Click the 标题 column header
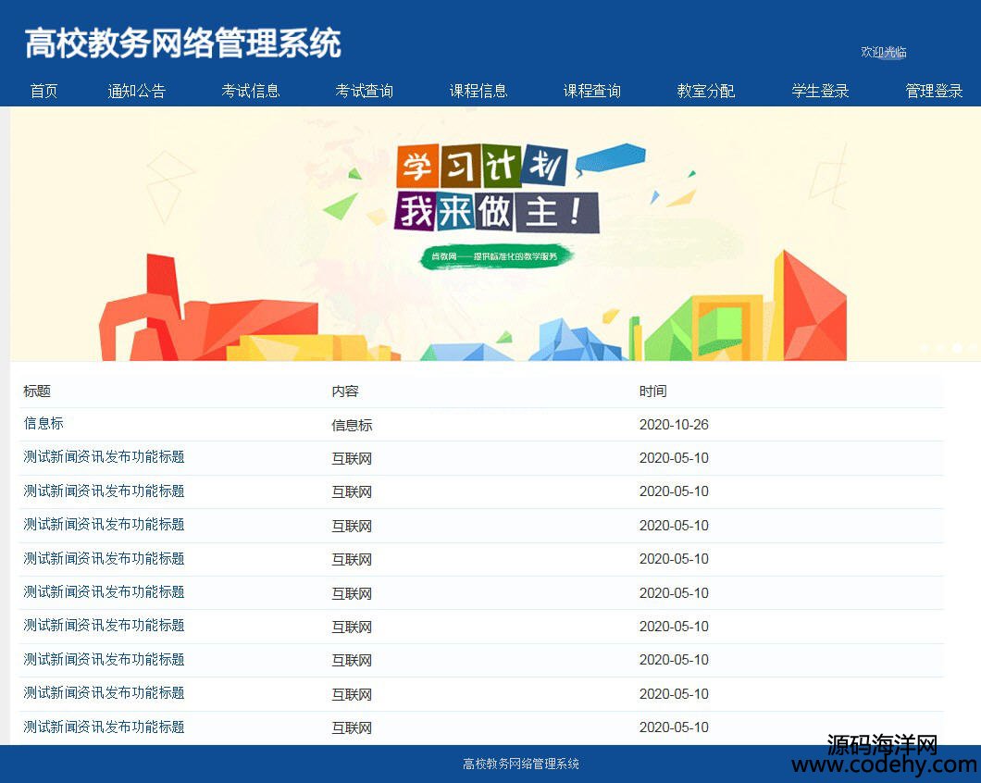 (37, 391)
